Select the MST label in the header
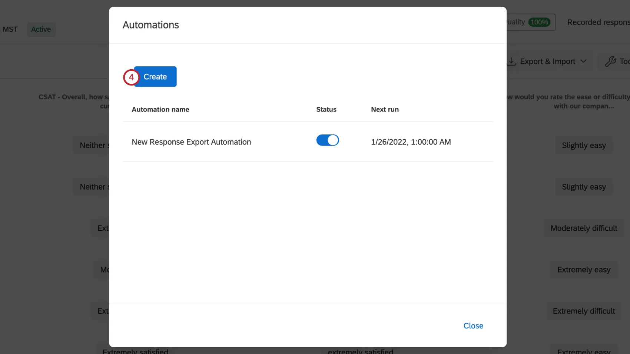This screenshot has width=630, height=354. (9, 29)
